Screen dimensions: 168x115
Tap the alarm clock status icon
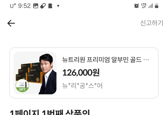(136, 6)
